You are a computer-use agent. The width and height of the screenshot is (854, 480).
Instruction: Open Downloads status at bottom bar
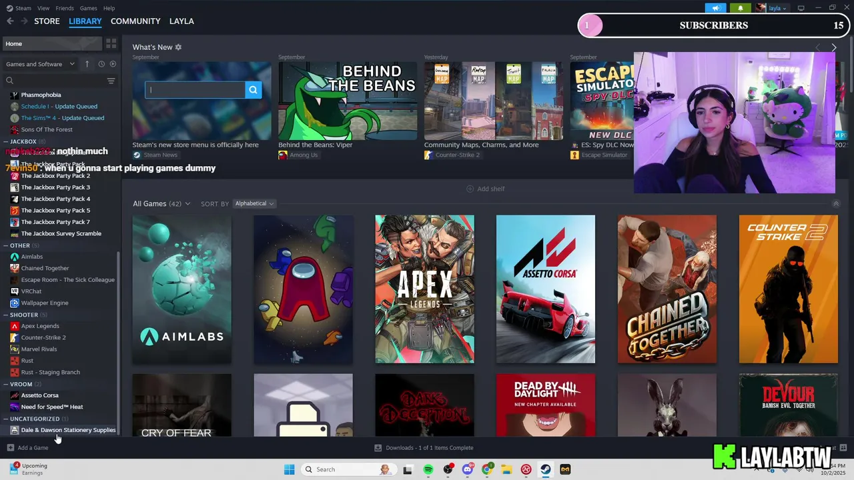424,448
